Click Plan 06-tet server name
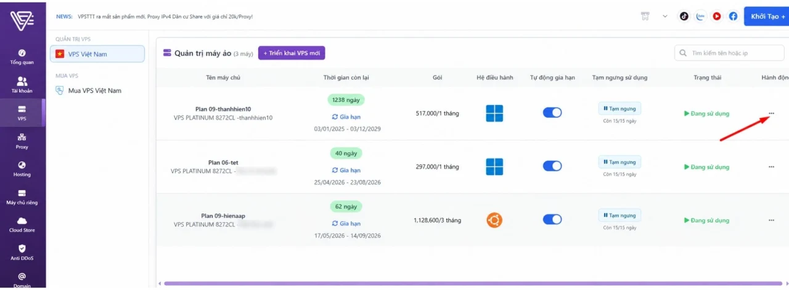The height and width of the screenshot is (290, 789). click(223, 163)
